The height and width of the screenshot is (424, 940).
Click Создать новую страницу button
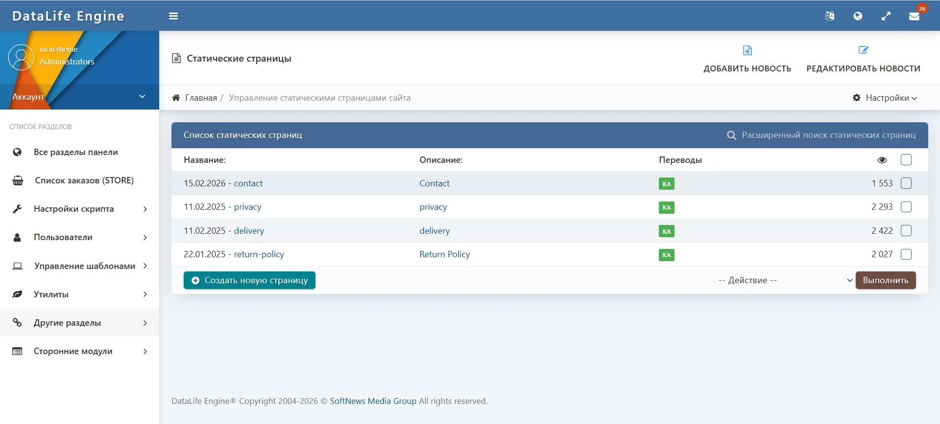click(x=249, y=280)
